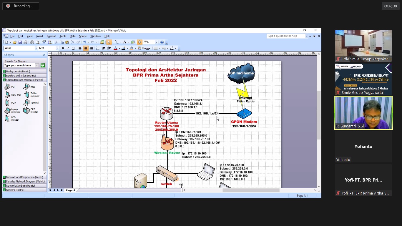Click the green search arrow for shapes
Viewport: 402px width, 226px height.
pyautogui.click(x=43, y=65)
